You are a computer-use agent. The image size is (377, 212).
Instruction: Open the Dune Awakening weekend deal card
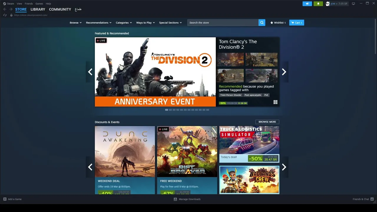[125, 160]
